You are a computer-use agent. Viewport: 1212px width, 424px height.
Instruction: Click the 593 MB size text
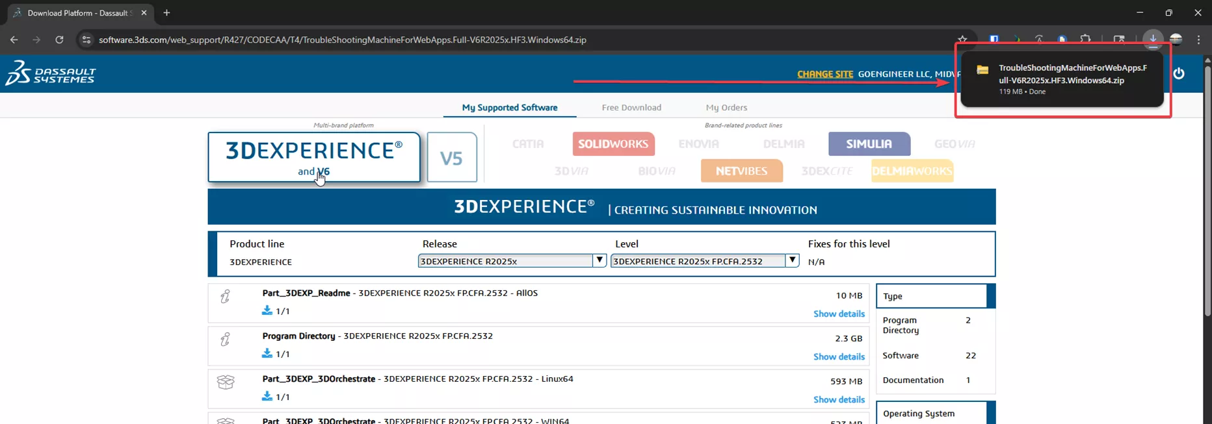[846, 381]
